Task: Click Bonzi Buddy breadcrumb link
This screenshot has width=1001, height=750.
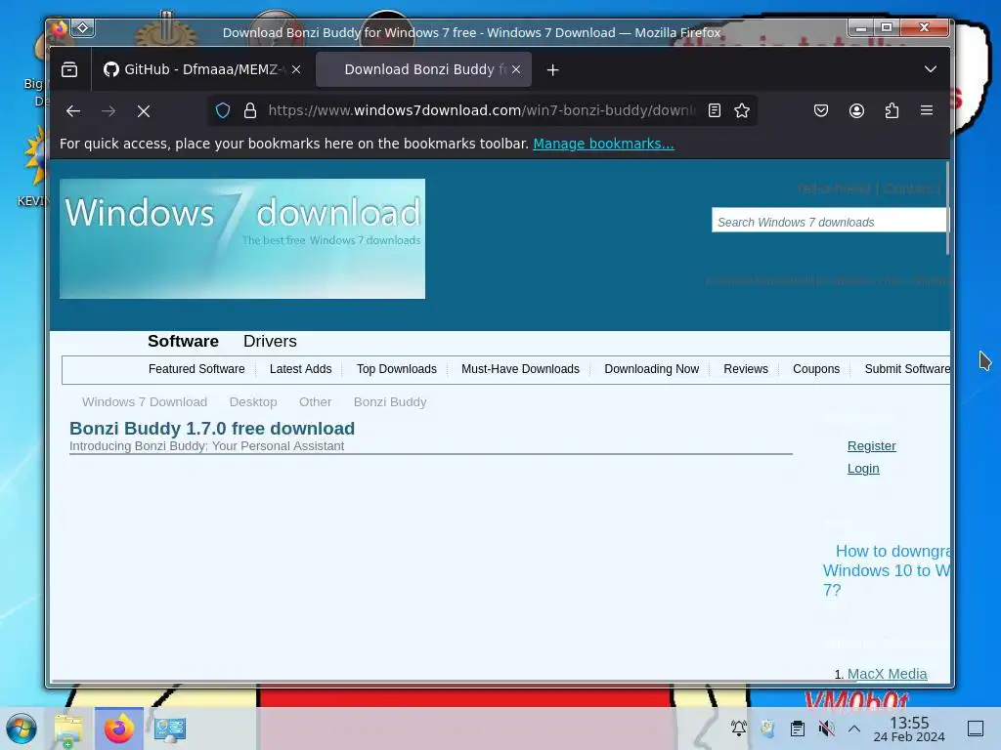Action: [x=390, y=402]
